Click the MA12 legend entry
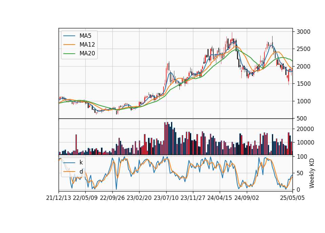 point(79,45)
